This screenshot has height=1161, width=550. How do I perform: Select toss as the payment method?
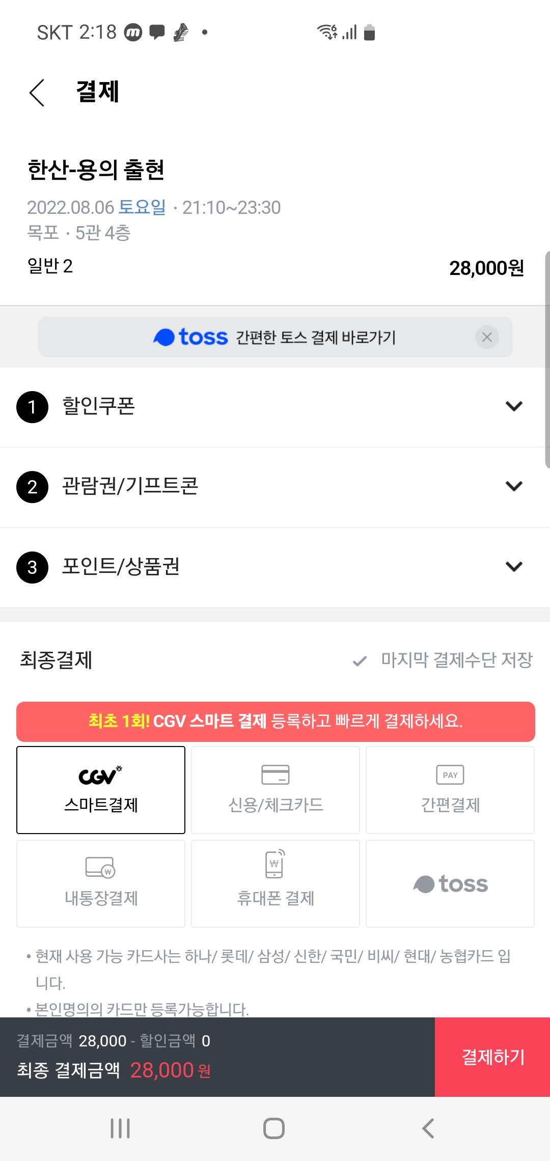[x=450, y=883]
